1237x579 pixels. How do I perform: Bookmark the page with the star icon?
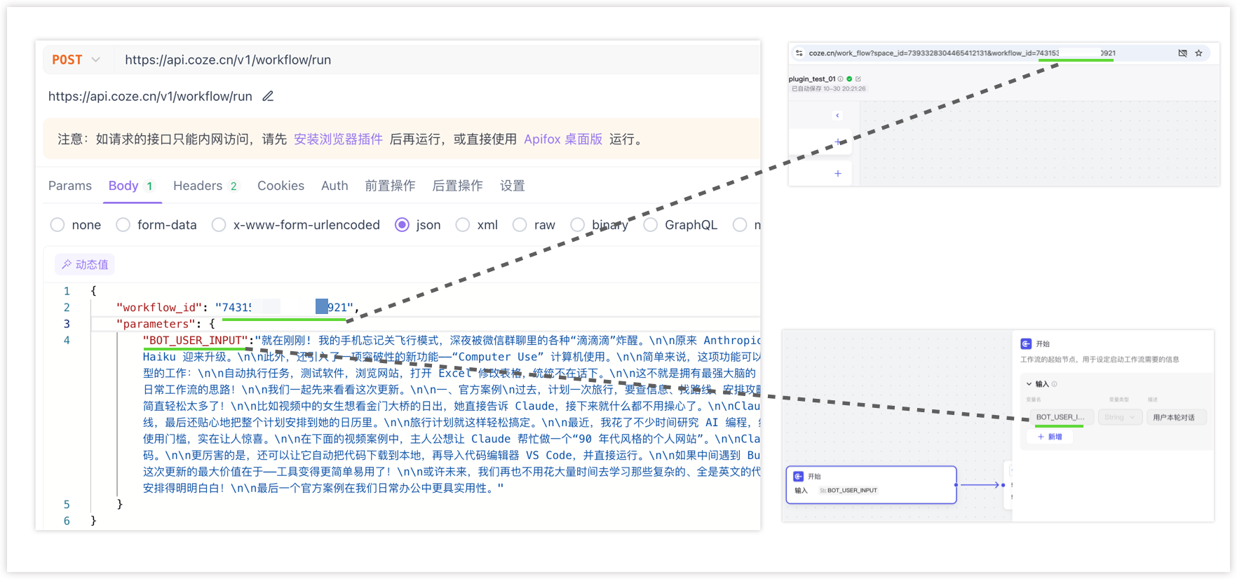(1198, 53)
